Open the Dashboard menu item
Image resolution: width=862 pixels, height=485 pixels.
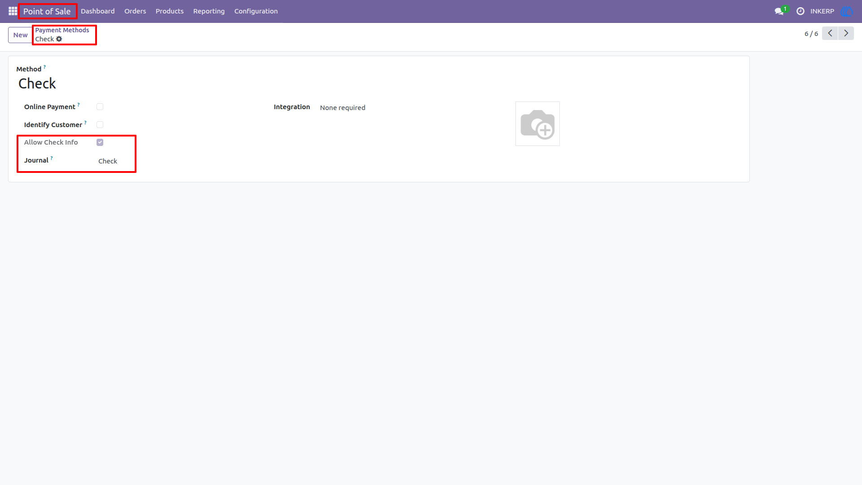point(97,11)
